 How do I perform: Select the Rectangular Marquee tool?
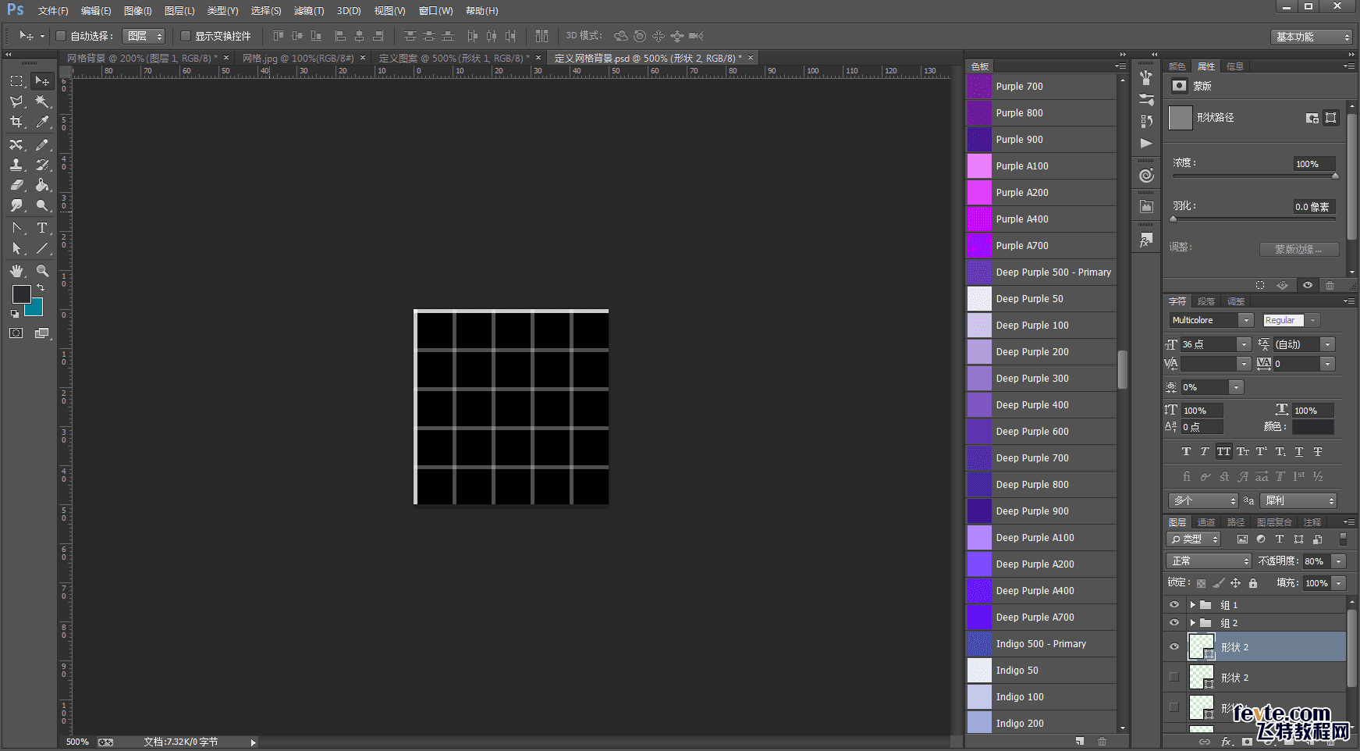(x=16, y=81)
